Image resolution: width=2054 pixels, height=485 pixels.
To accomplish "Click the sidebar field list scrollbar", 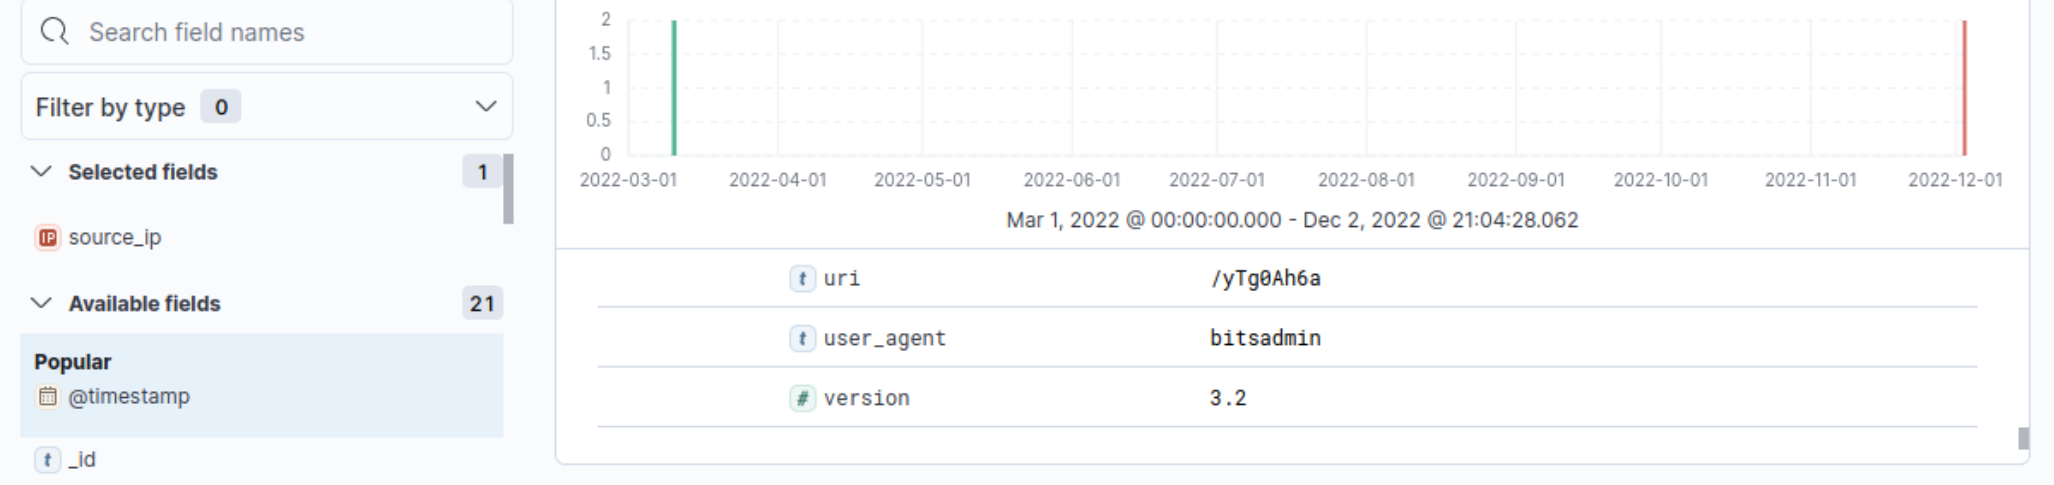I will pos(509,189).
